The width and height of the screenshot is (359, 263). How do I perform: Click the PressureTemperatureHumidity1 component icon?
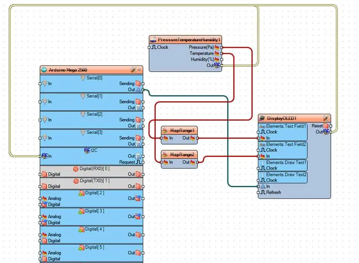click(153, 40)
